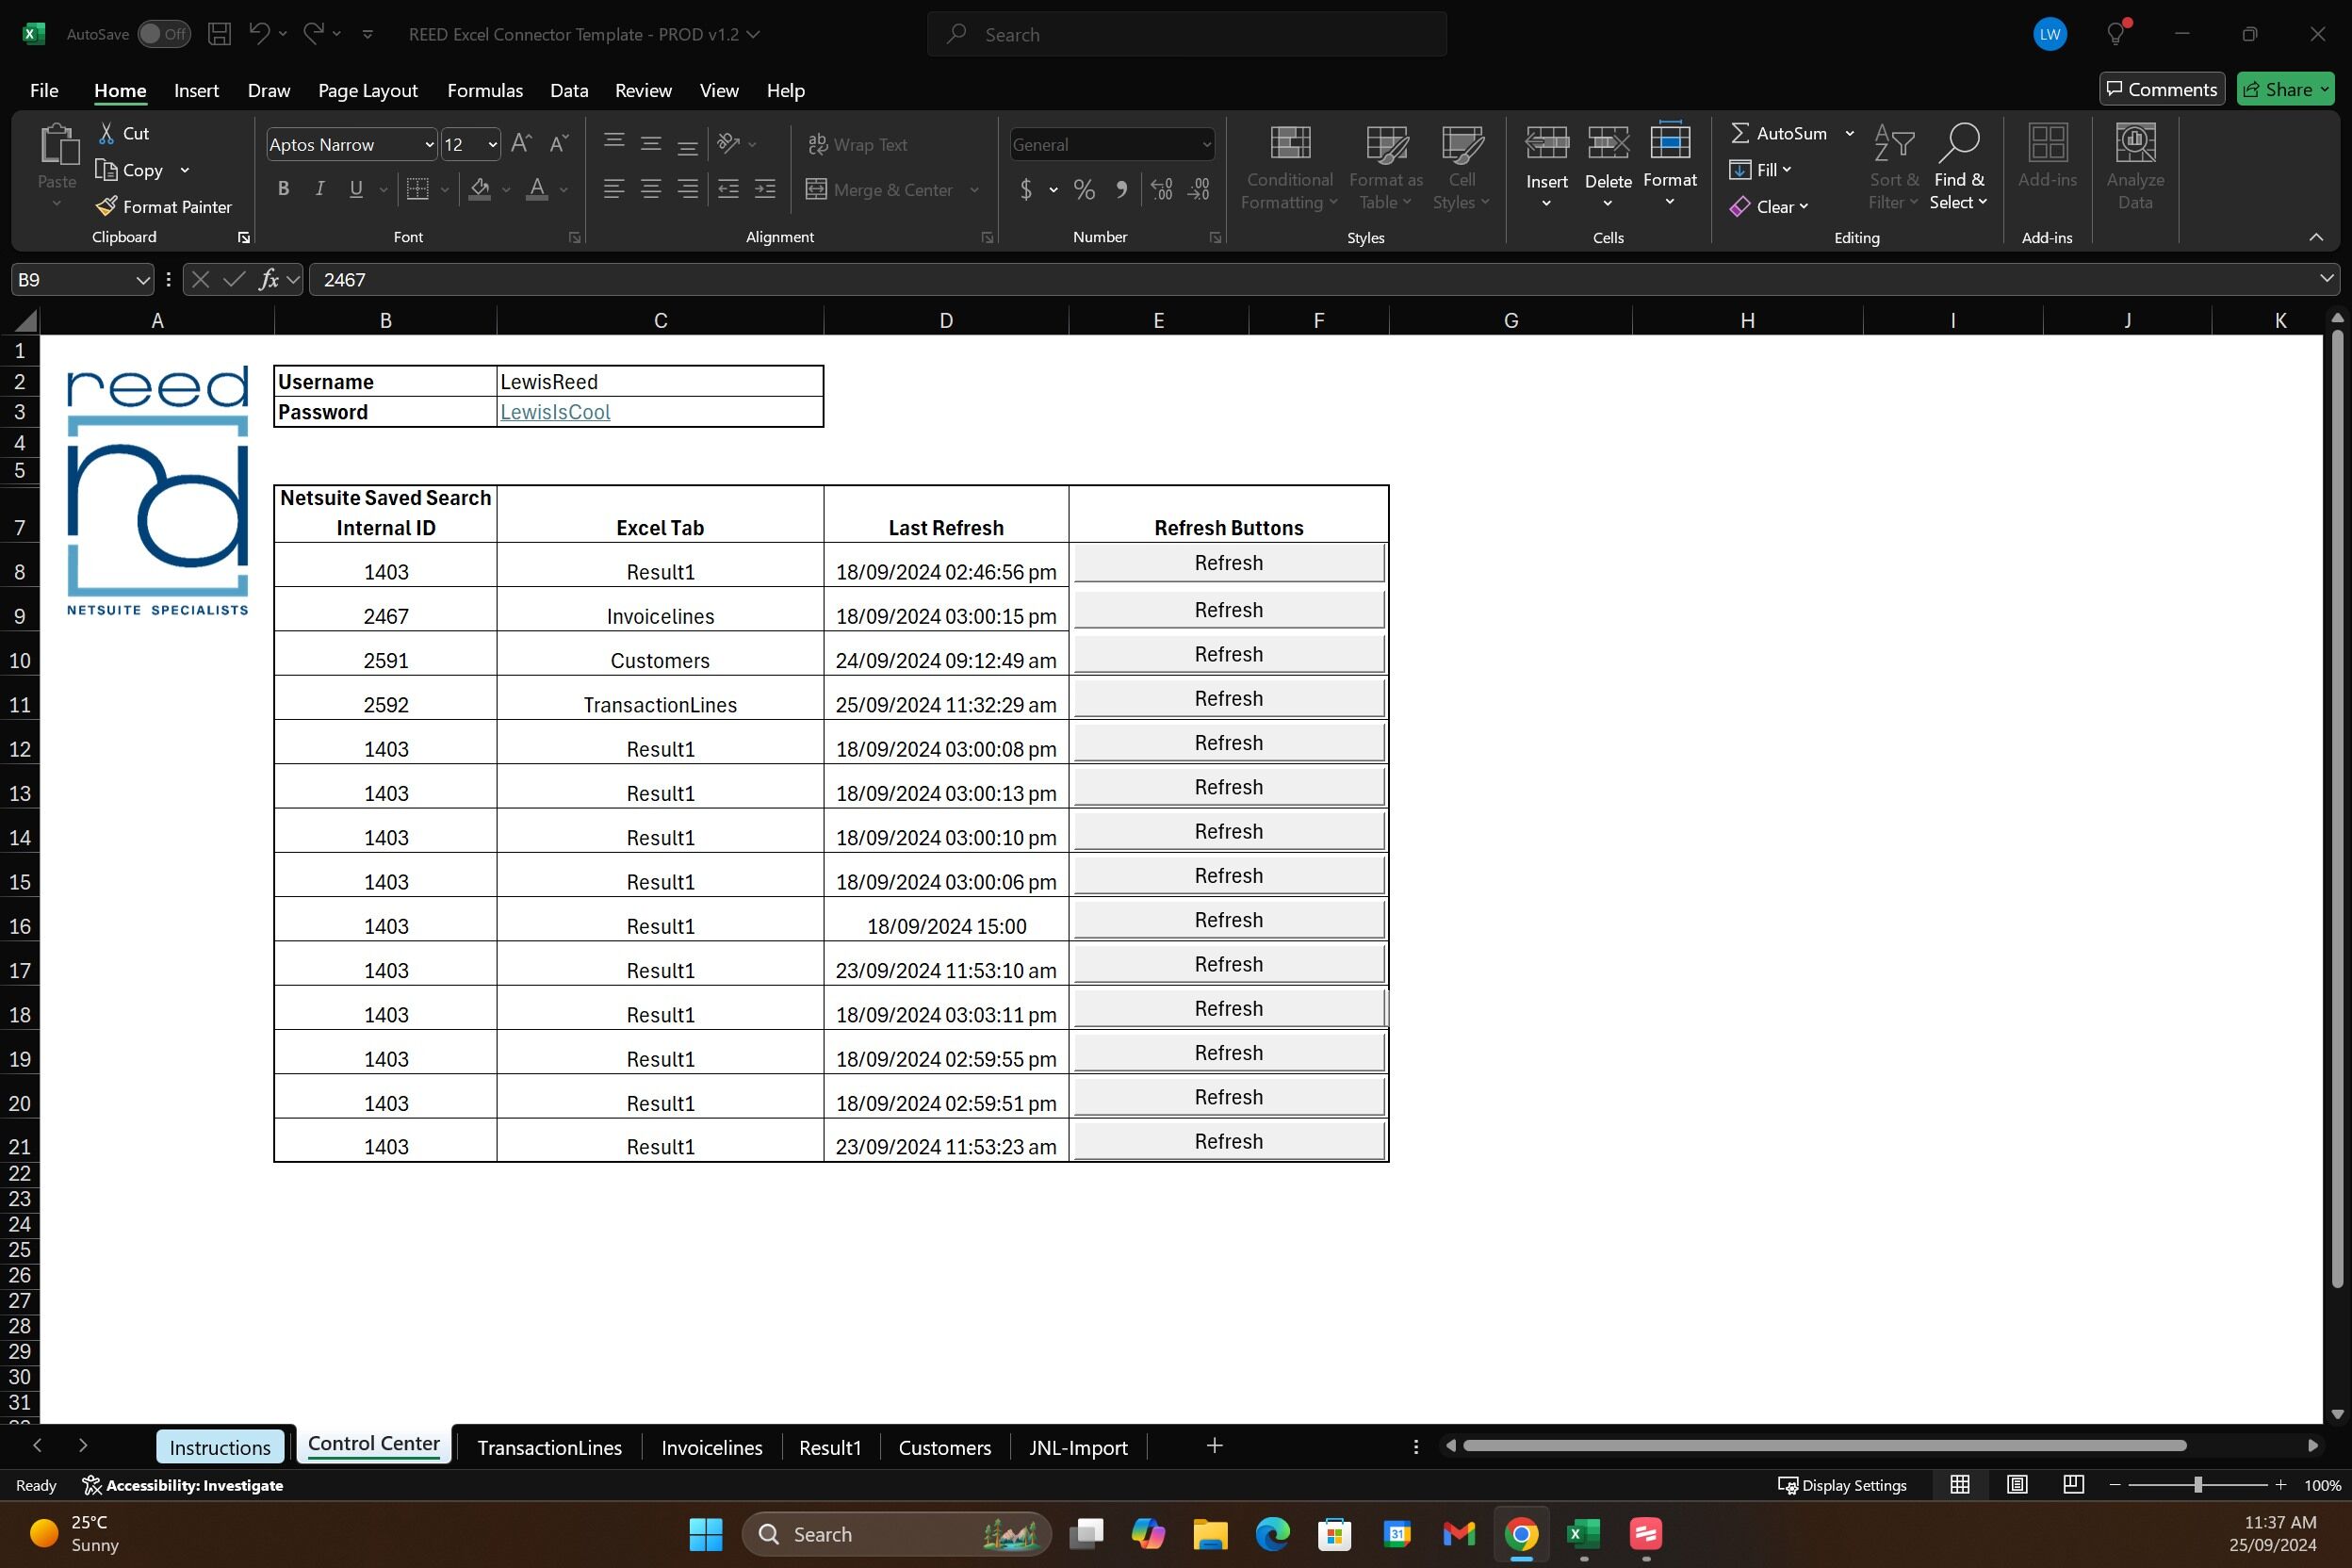Switch to the TransactionLines sheet tab
Viewport: 2352px width, 1568px height.
click(549, 1447)
